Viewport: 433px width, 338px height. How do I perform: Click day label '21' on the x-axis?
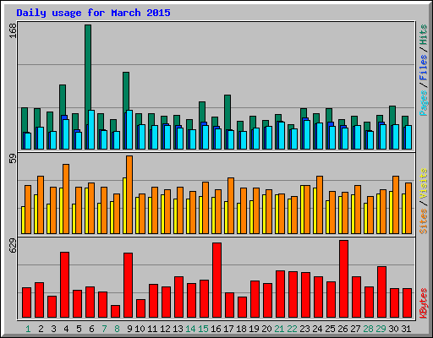[x=279, y=329]
